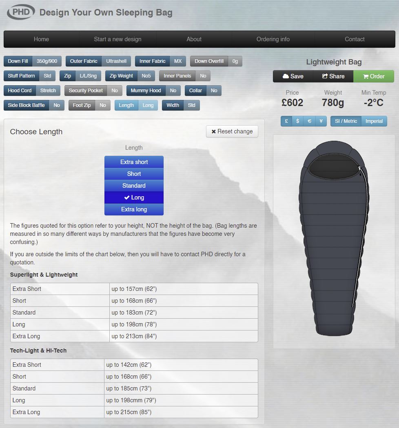399x428 pixels.
Task: Click 'up to 198cmm (79")' cell
Action: [x=181, y=400]
